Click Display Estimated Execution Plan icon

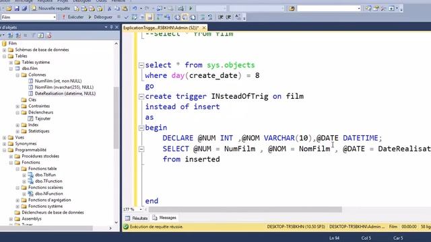134,17
